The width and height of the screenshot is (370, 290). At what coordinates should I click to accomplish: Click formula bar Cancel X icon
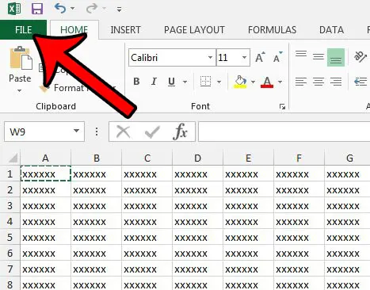coord(123,132)
